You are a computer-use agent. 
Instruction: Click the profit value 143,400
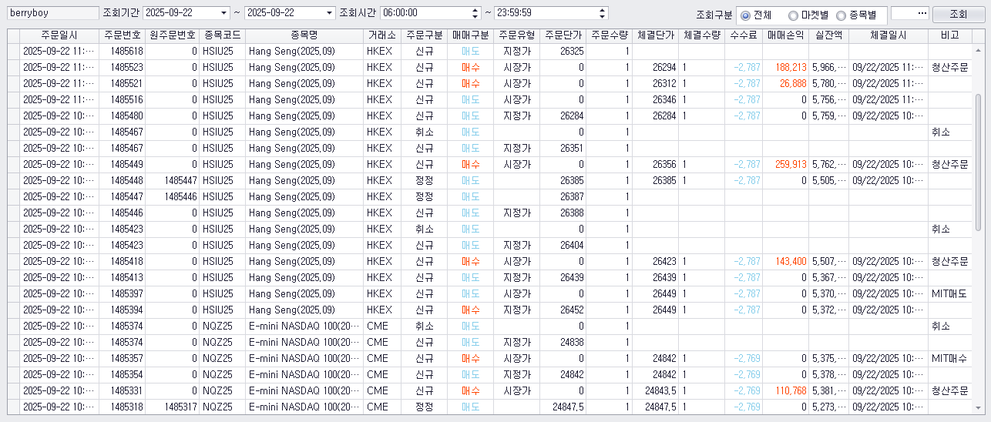pos(786,261)
